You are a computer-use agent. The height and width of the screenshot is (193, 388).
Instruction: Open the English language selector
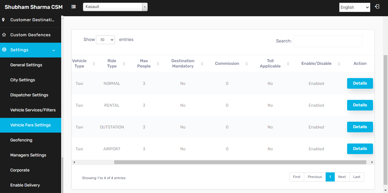(x=354, y=7)
